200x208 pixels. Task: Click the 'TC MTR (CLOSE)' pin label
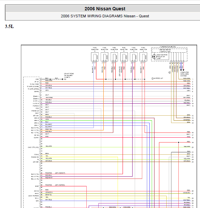[x=33, y=86]
